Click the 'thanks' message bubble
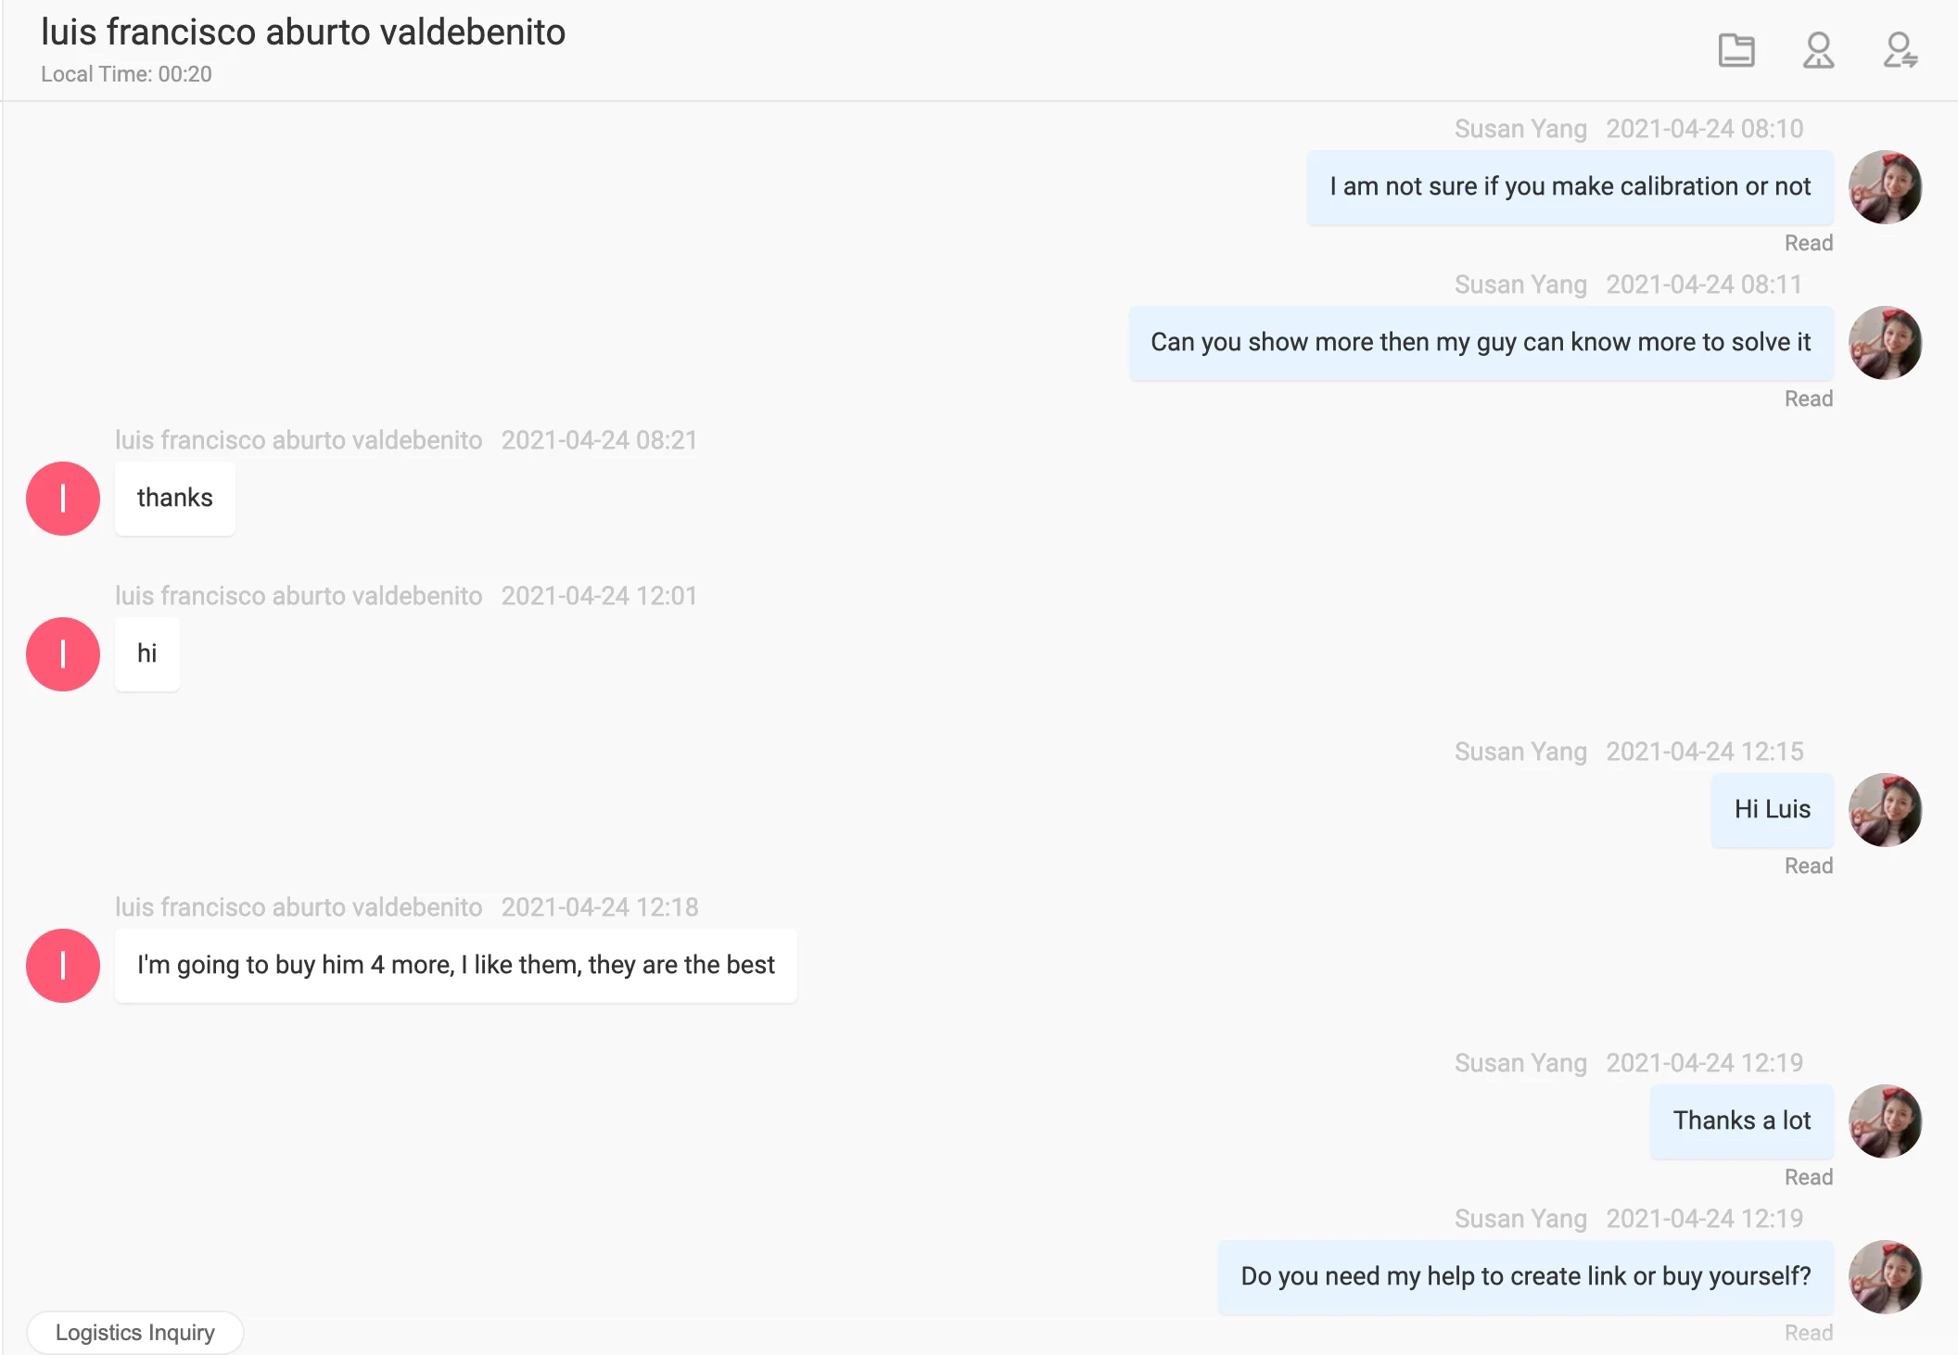The width and height of the screenshot is (1958, 1355). 175,499
